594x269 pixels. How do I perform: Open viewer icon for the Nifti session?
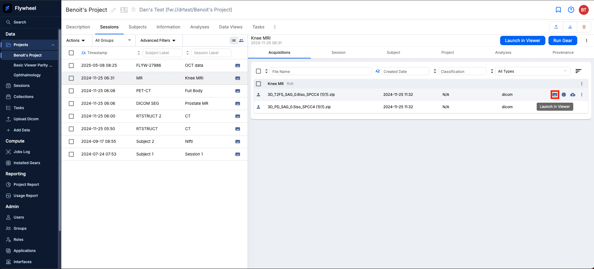pos(238,142)
